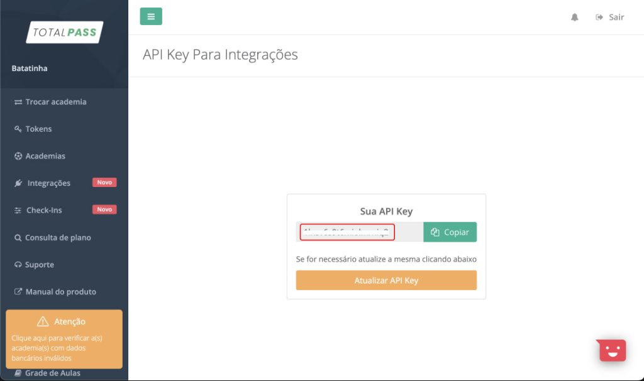Click the sliders icon beside Check-Ins
Image resolution: width=644 pixels, height=381 pixels.
[18, 210]
